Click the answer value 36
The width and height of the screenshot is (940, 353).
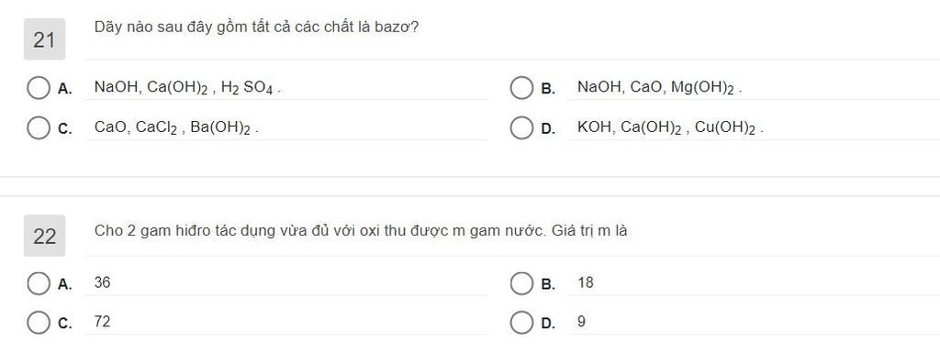(103, 283)
